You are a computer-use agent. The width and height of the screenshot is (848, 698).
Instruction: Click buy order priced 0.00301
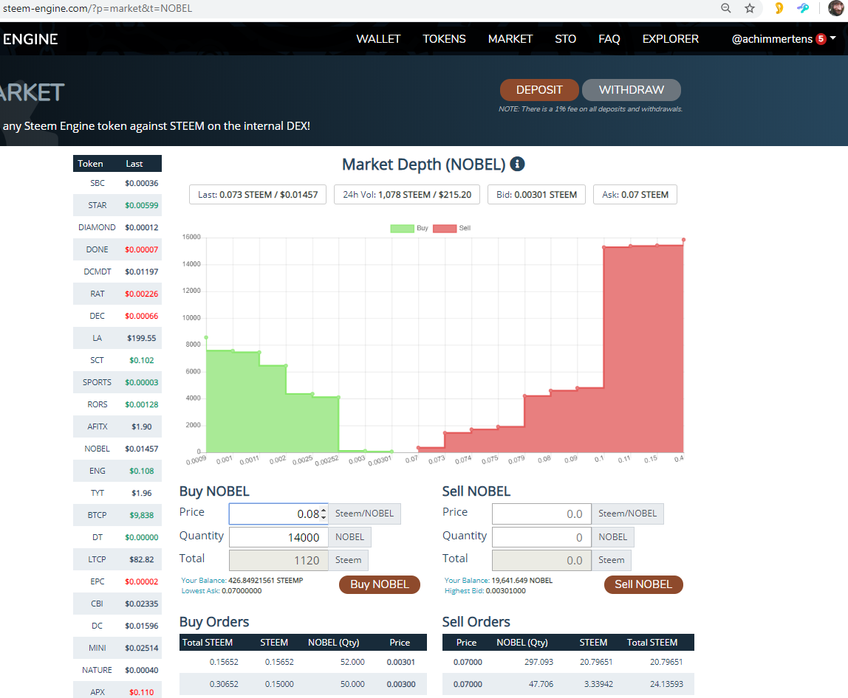pyautogui.click(x=303, y=662)
